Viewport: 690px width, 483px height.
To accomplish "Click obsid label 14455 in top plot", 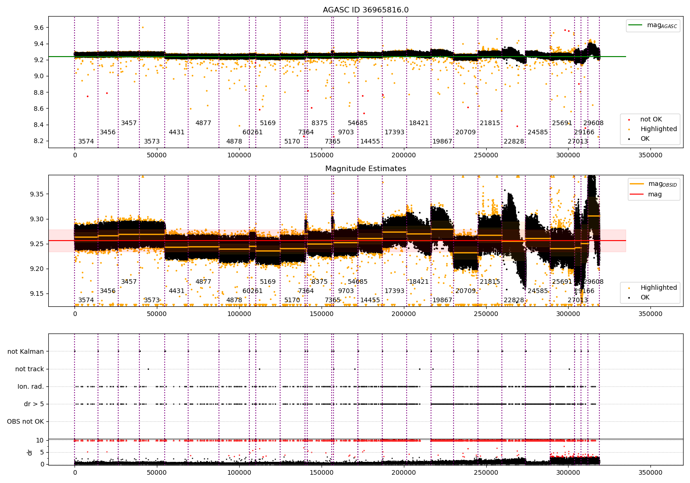I will coord(370,142).
